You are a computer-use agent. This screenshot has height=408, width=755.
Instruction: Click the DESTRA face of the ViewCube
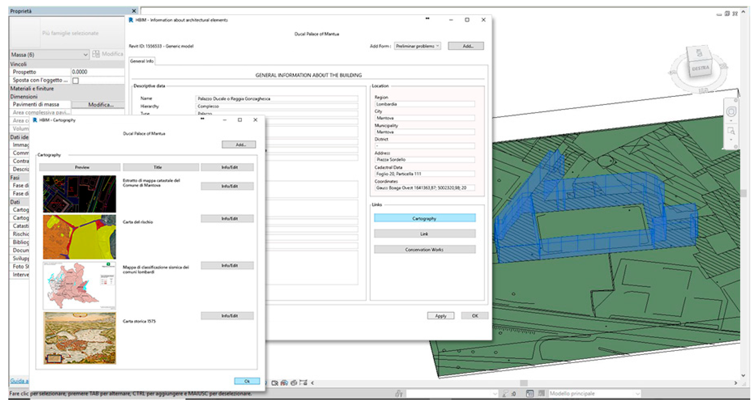click(x=700, y=68)
